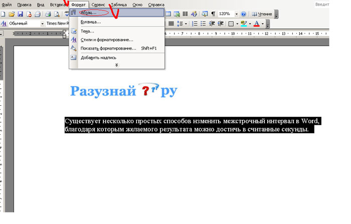Viewport: 351px width, 224px height.
Task: Choose Тема... menu item
Action: coord(117,31)
